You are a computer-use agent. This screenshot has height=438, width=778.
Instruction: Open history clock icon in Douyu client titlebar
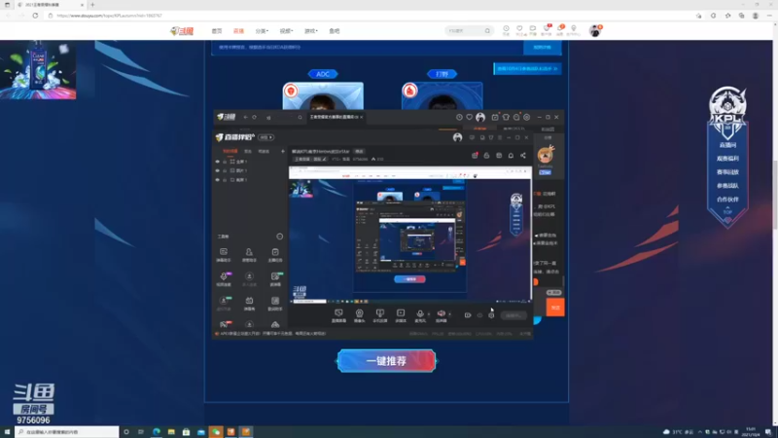pyautogui.click(x=459, y=117)
